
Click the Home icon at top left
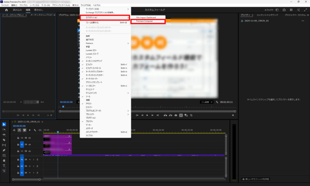click(6, 10)
